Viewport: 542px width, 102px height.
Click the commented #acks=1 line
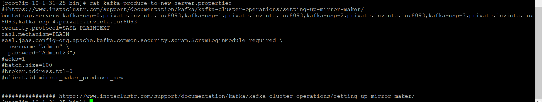tap(13, 59)
